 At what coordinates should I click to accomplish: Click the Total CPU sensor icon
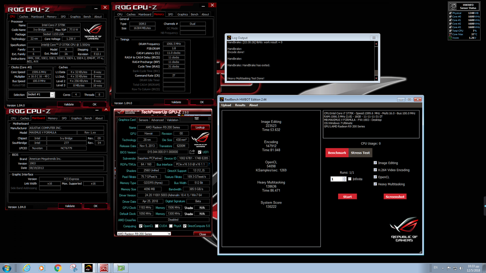click(450, 31)
